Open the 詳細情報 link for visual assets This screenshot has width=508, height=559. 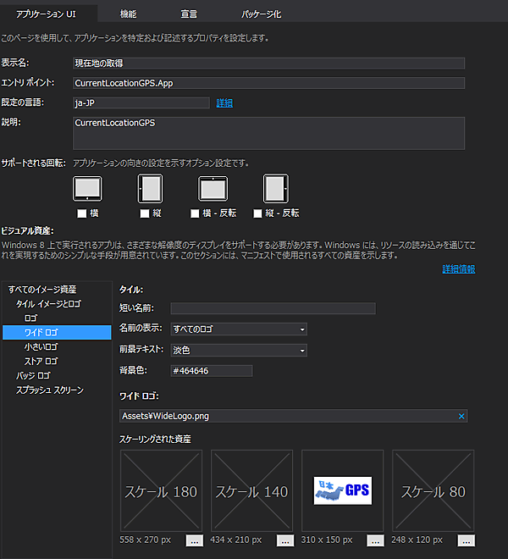click(458, 269)
